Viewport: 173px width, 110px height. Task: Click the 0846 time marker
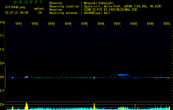tap(101, 24)
